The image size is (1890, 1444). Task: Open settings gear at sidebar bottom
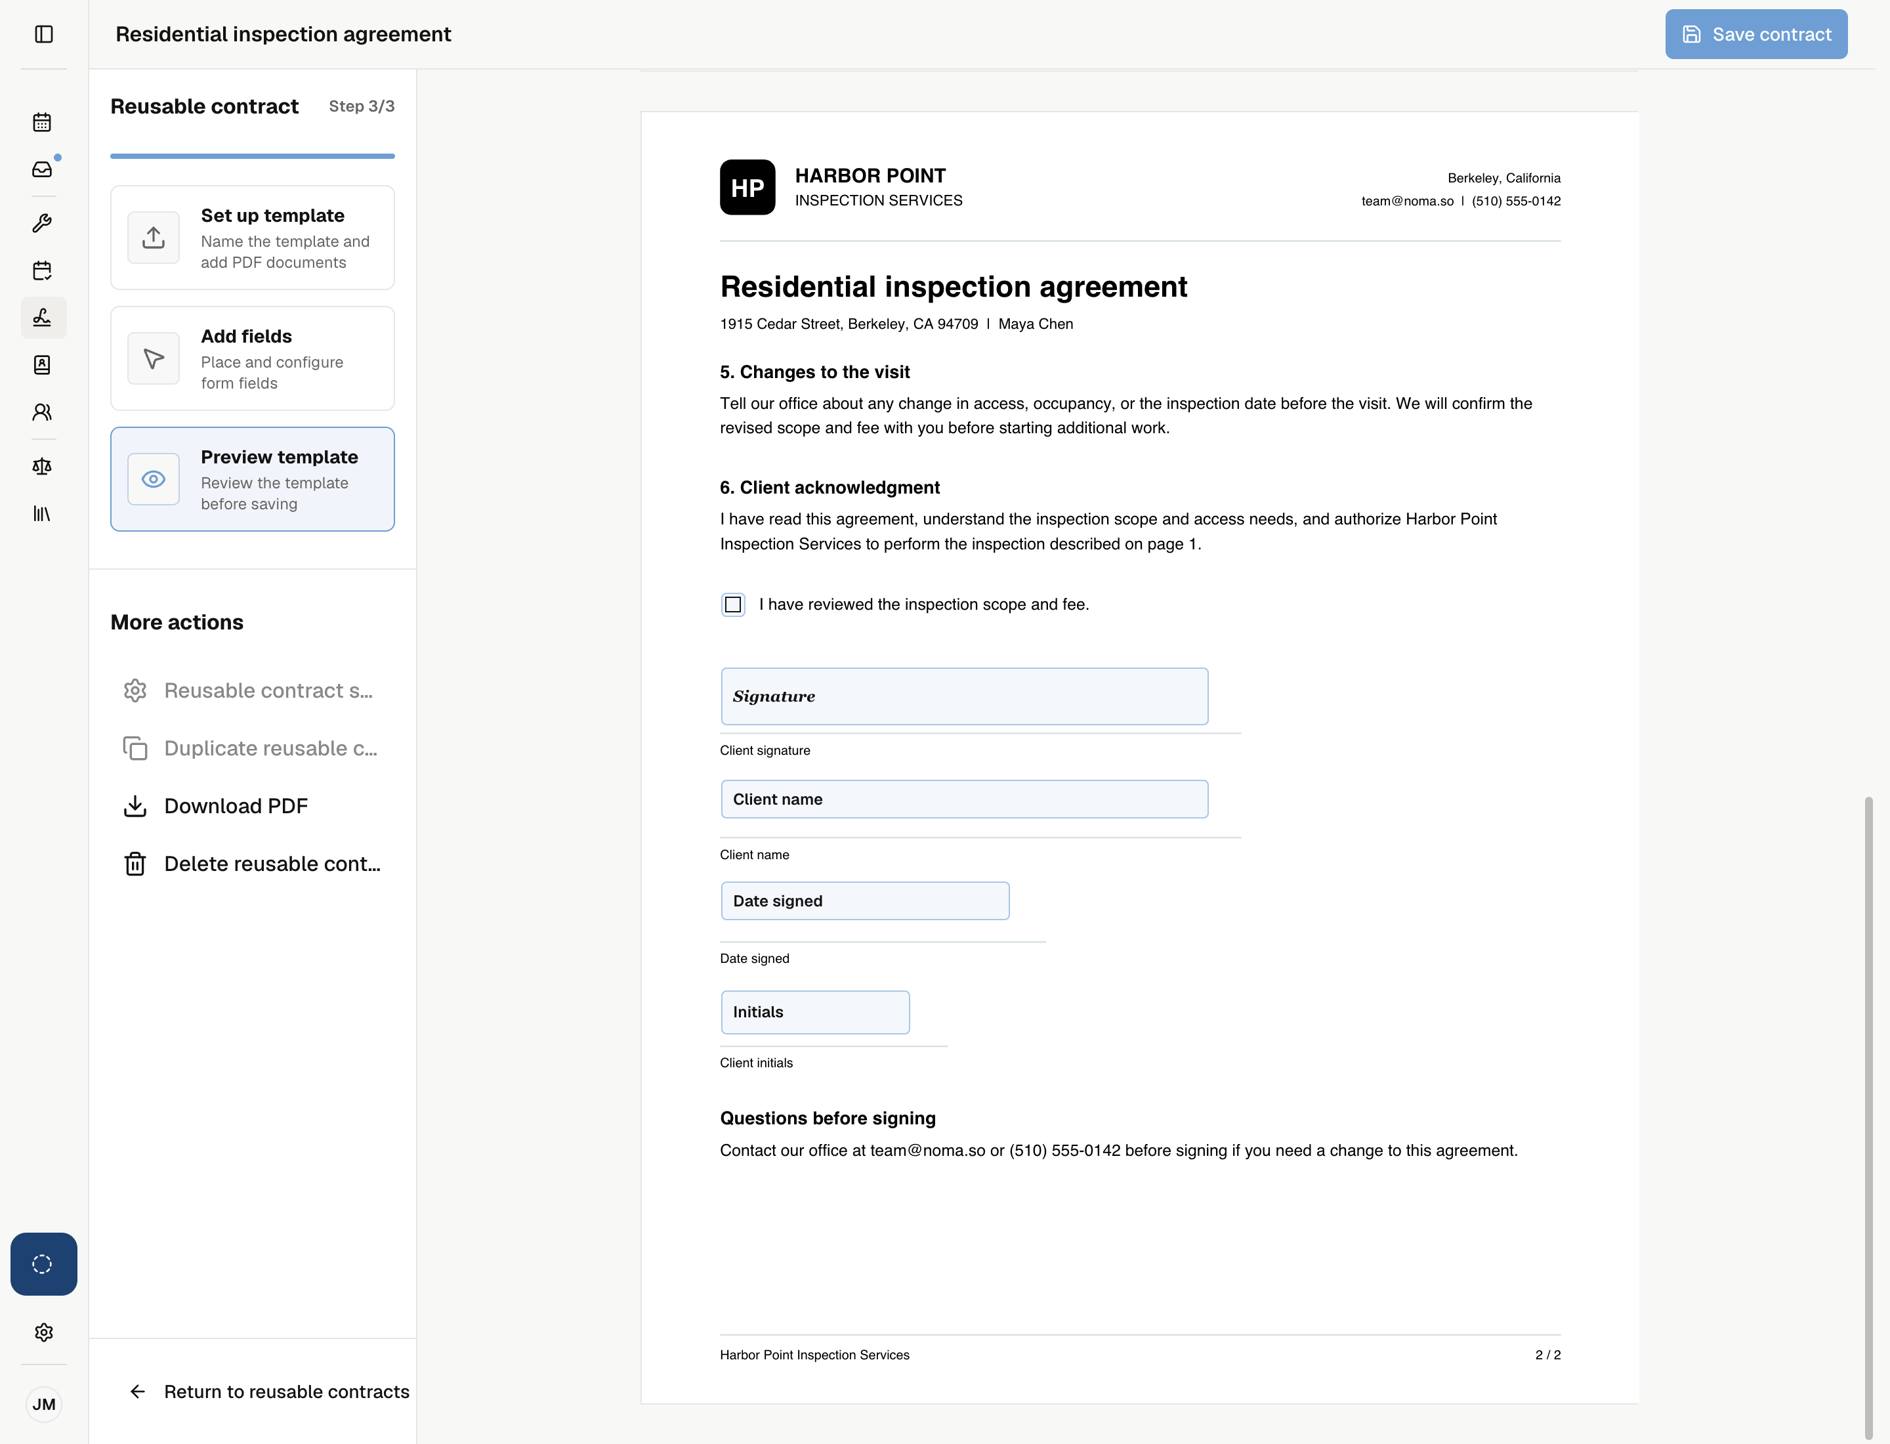pos(44,1332)
